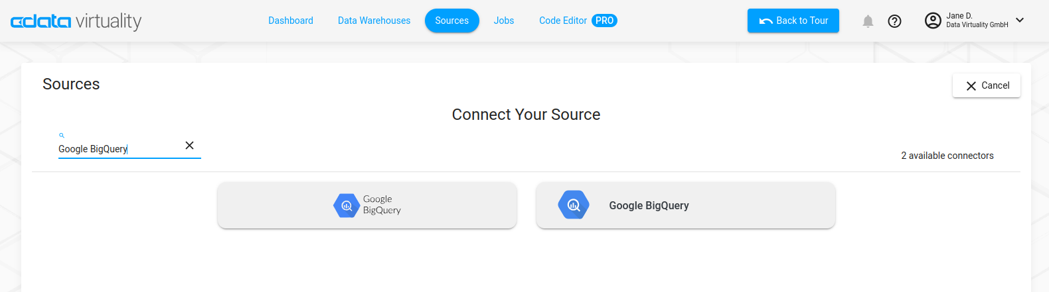Click the X icon inside the Cancel button
The width and height of the screenshot is (1049, 292).
[971, 86]
